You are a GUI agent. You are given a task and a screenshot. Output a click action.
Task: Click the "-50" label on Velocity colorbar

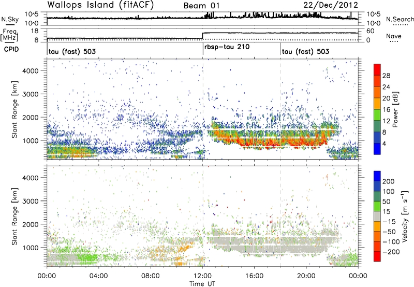click(x=389, y=232)
